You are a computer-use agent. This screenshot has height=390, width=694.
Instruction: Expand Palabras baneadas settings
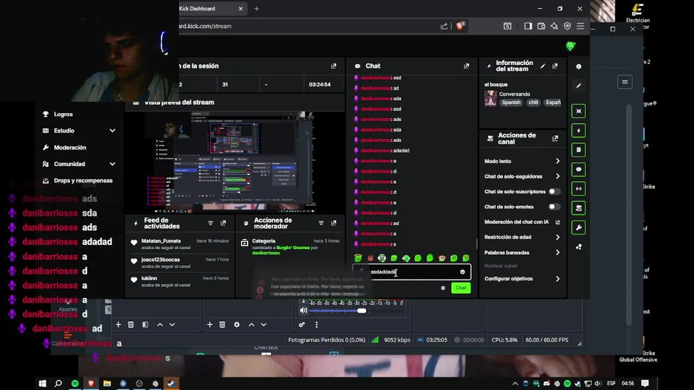coord(557,252)
